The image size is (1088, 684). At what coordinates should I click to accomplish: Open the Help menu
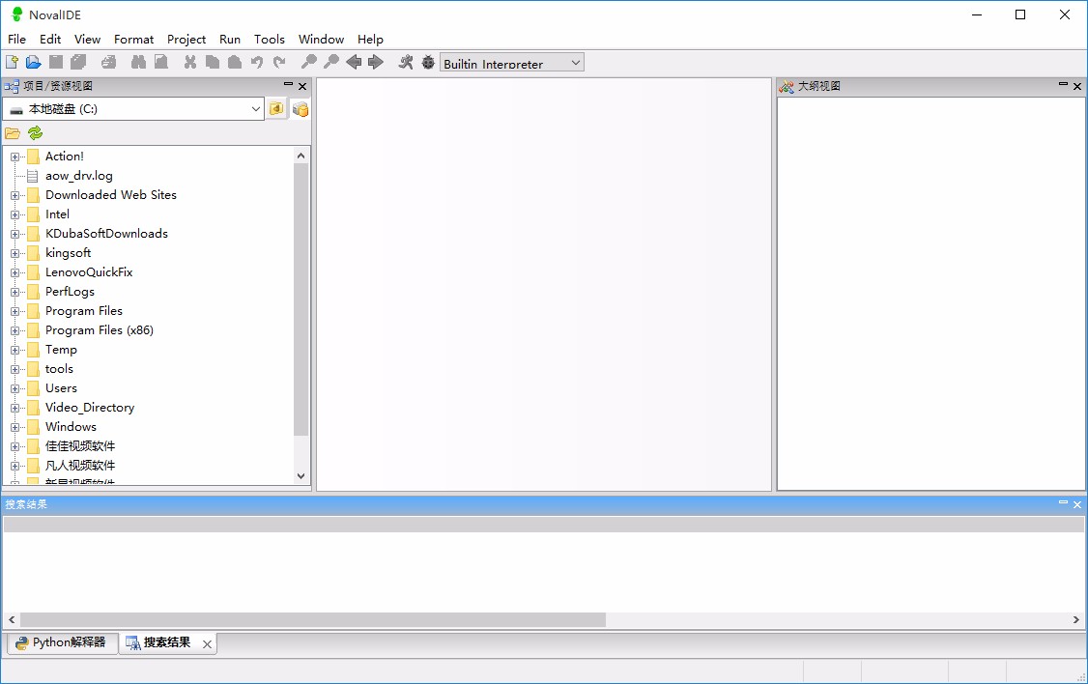pyautogui.click(x=370, y=40)
